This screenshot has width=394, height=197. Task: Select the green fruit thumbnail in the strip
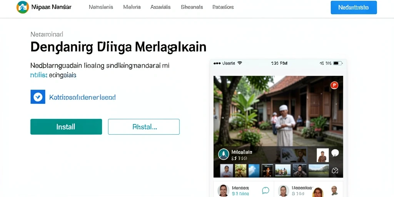tap(240, 170)
